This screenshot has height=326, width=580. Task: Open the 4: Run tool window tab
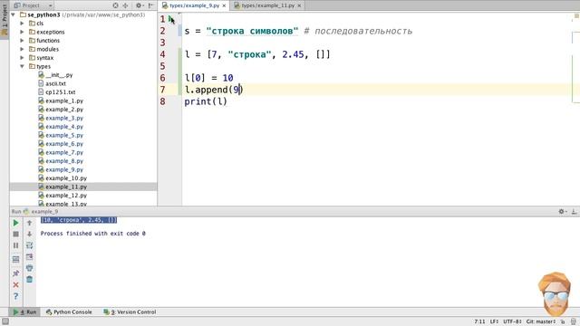pos(24,312)
